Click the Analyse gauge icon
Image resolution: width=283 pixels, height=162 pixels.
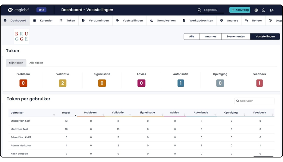(222, 20)
